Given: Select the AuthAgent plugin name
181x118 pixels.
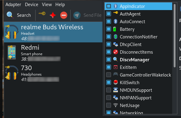Looking at the screenshot, I should [130, 14].
